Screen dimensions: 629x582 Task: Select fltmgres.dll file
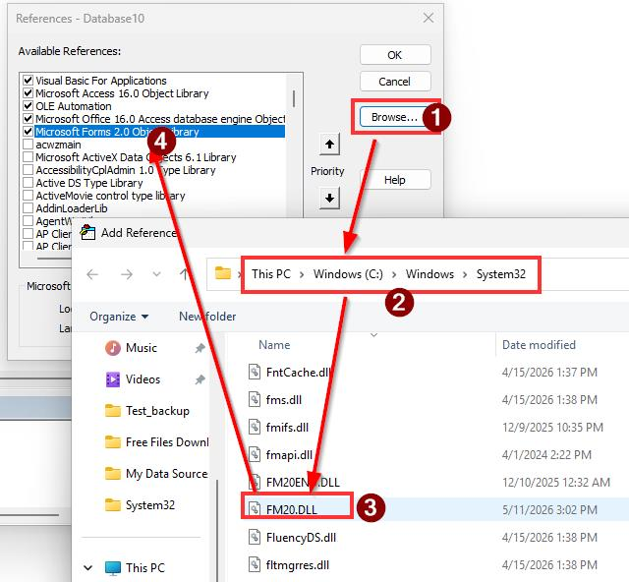coord(297,565)
